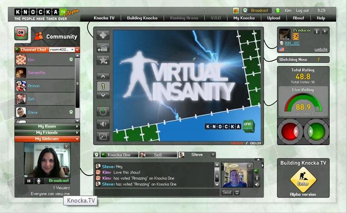Select Samantha in the channel chat list
Screen dimensions: 347x213
[x=45, y=73]
